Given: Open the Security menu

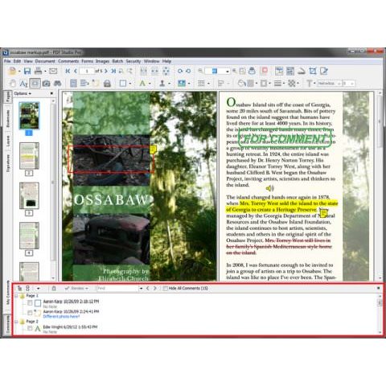Looking at the screenshot, I should click(x=133, y=61).
